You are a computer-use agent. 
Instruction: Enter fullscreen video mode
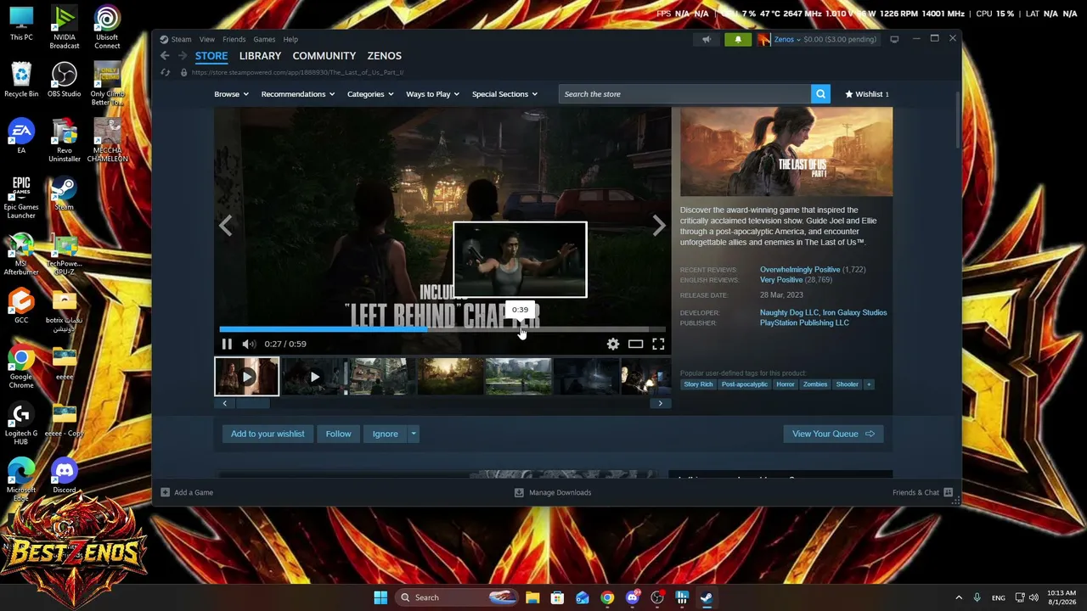[x=658, y=344]
